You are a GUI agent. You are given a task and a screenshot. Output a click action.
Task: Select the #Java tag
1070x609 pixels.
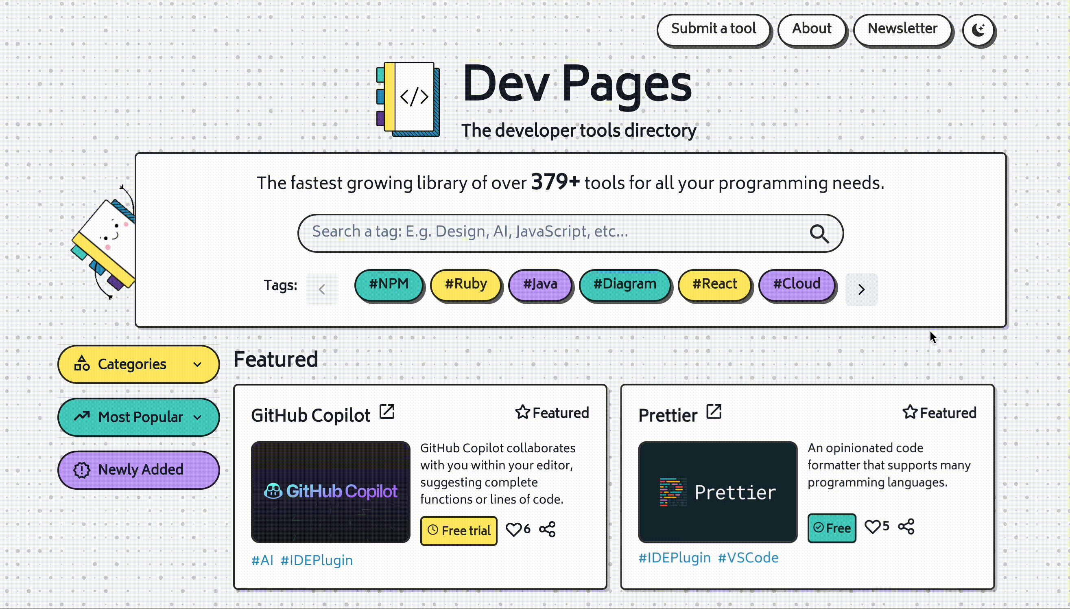click(540, 285)
